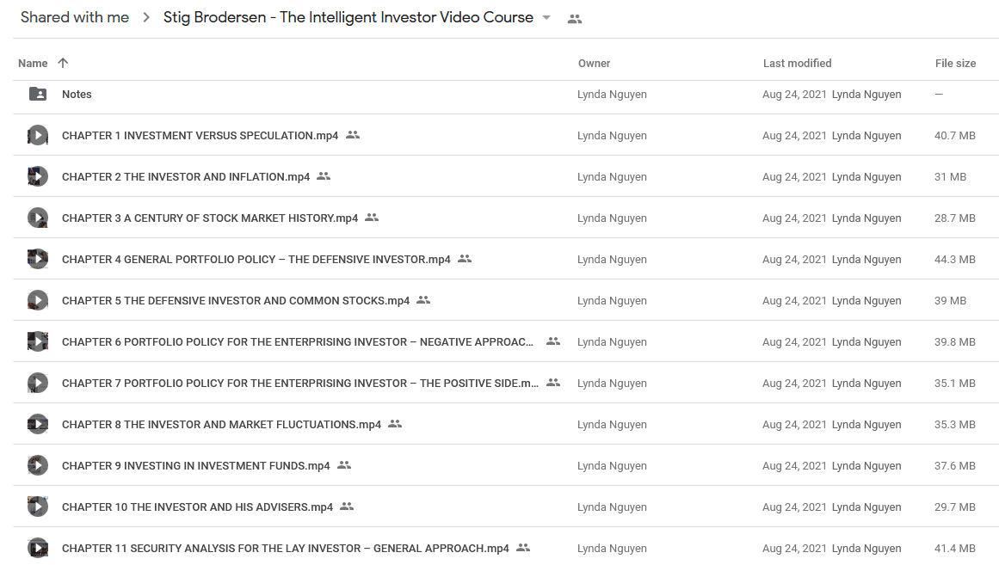Click owner Lynda Nguyen in the CHAPTER 9 row
The image size is (999, 565).
(x=613, y=466)
